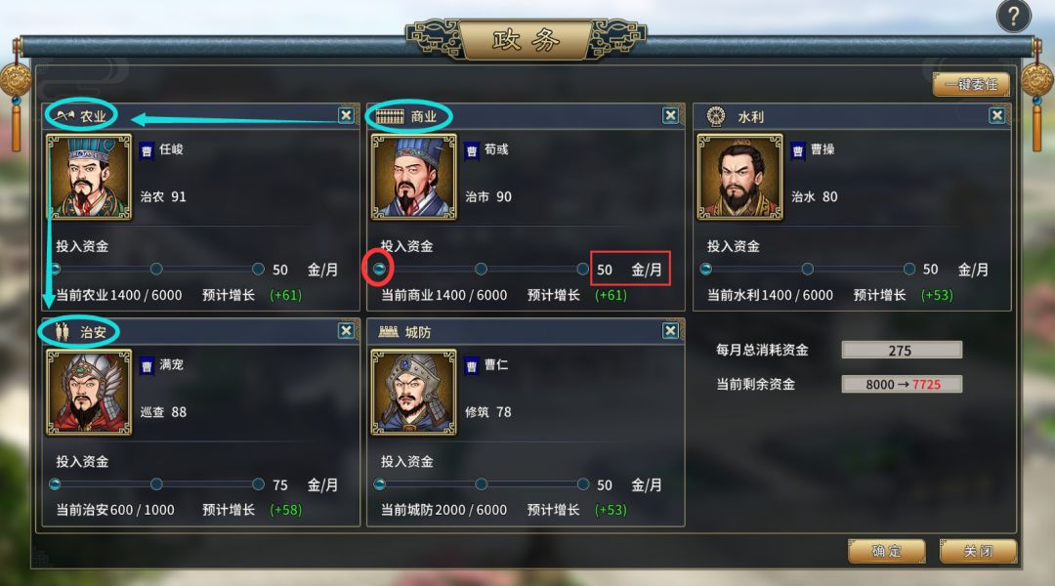Viewport: 1055px width, 586px height.
Task: Set 商业 funding slider to middle notch
Action: pyautogui.click(x=481, y=270)
